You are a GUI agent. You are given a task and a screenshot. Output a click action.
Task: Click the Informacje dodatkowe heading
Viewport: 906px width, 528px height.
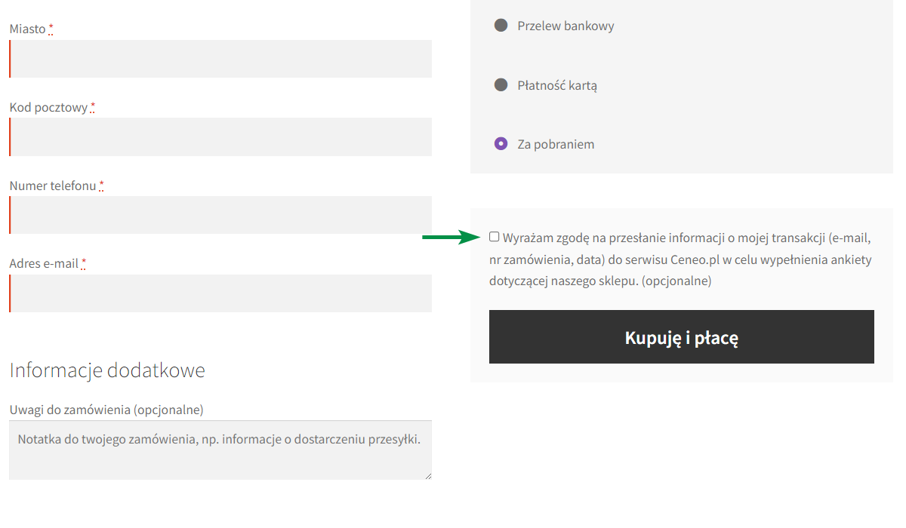pos(107,370)
